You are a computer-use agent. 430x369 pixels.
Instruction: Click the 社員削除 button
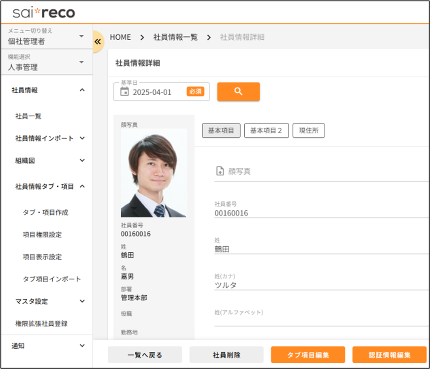coord(226,355)
